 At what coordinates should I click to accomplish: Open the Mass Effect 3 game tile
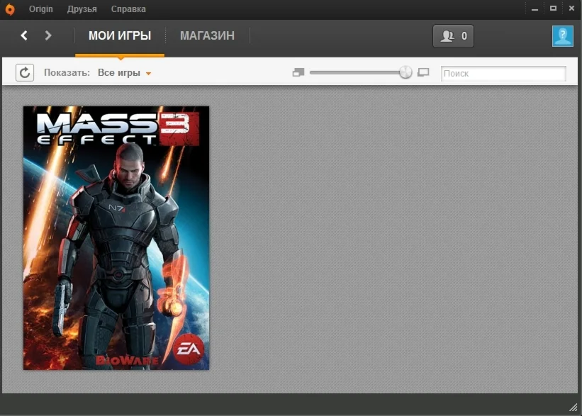point(116,237)
